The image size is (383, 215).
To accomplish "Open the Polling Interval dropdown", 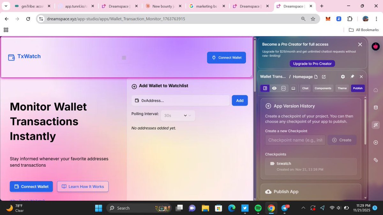I will tap(178, 115).
